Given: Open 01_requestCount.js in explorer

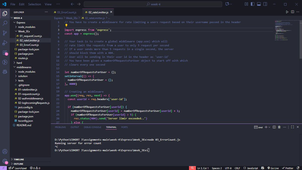Looking at the screenshot, I should [x=31, y=36].
